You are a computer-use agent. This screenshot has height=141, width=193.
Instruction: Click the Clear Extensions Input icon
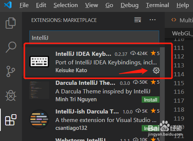point(138,20)
